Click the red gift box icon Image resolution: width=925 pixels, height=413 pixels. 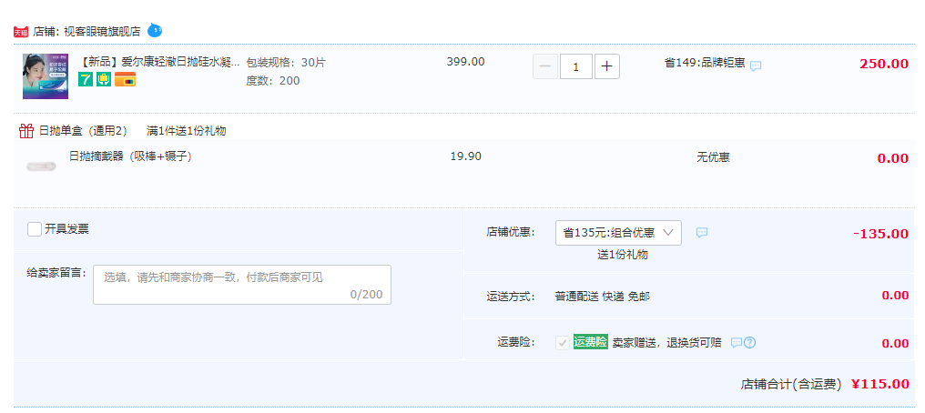pos(26,131)
